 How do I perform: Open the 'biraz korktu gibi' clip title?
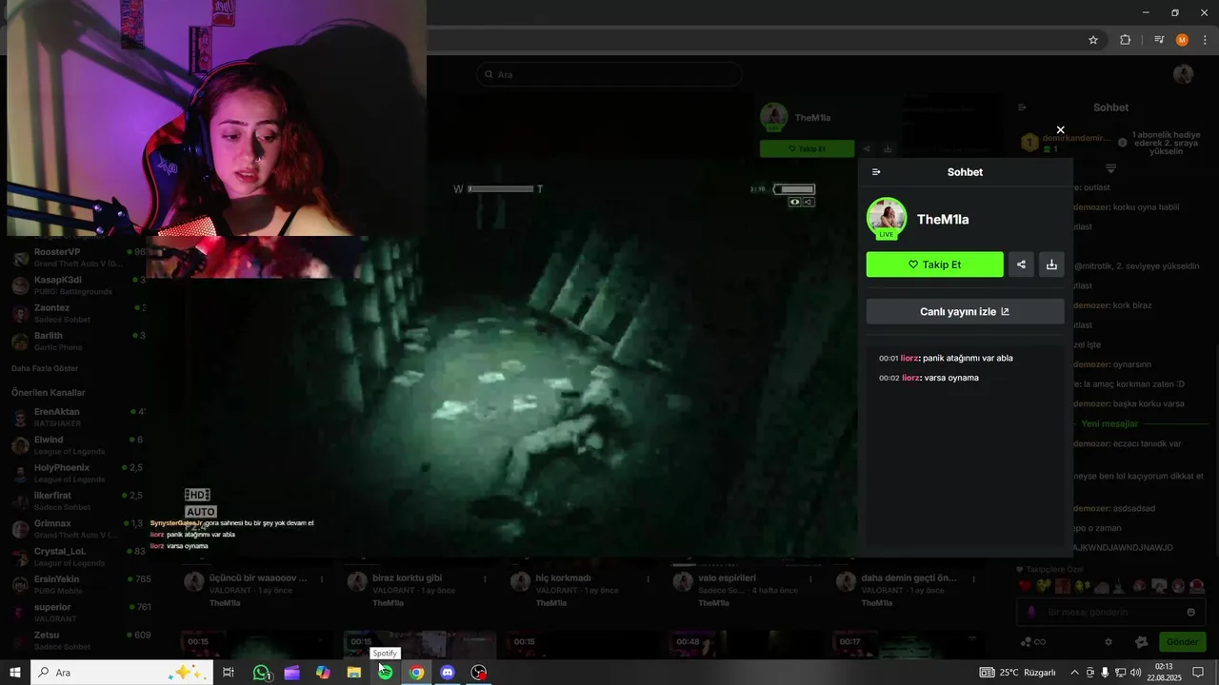[407, 577]
